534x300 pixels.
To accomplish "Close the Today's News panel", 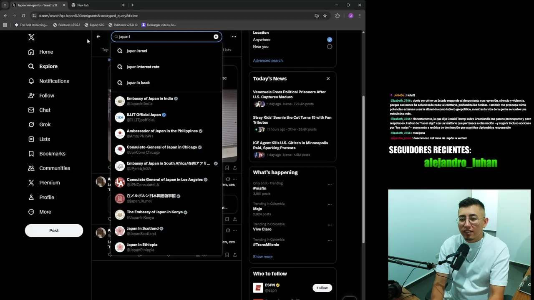I will [x=328, y=78].
